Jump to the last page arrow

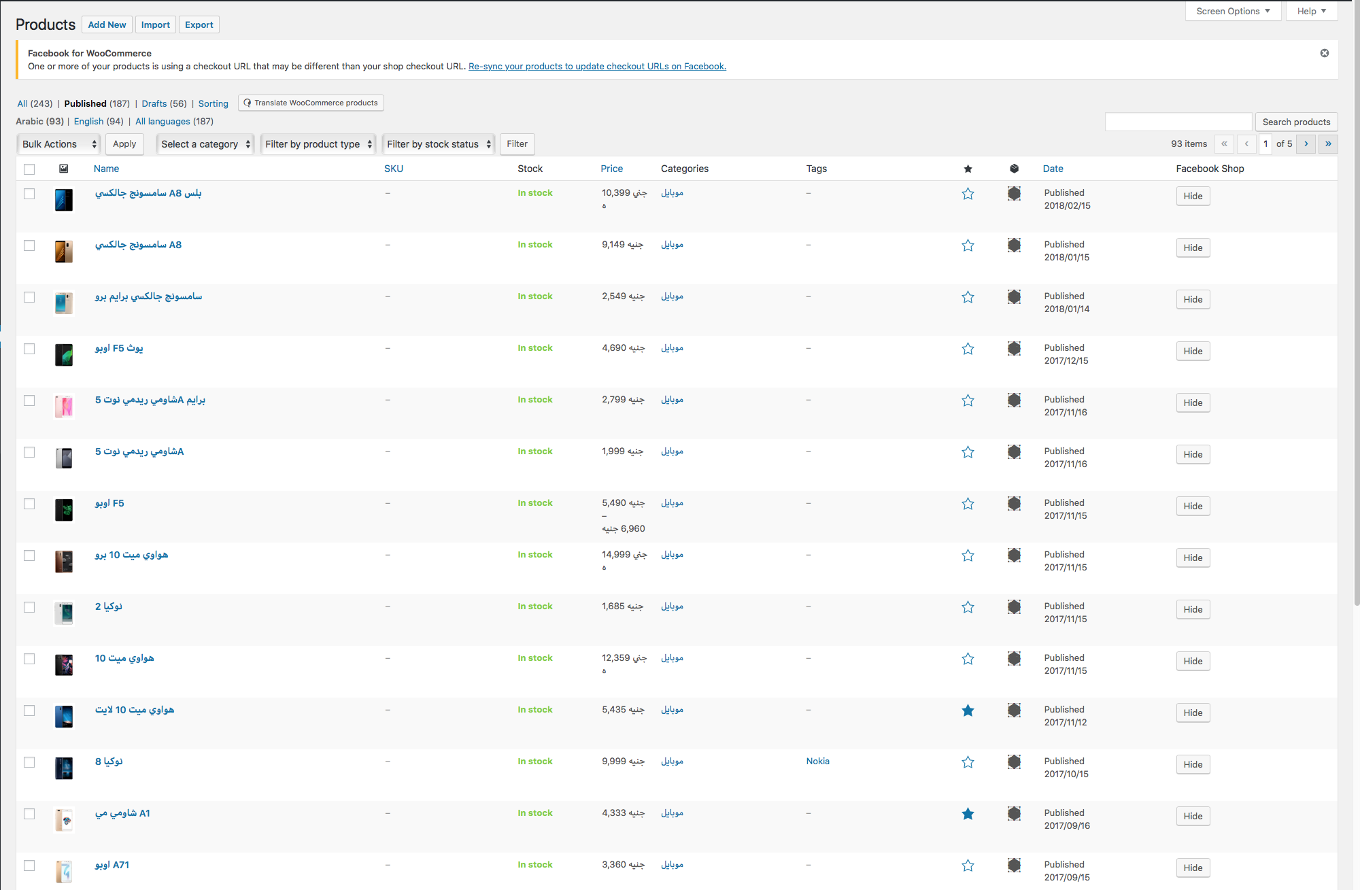pos(1328,144)
